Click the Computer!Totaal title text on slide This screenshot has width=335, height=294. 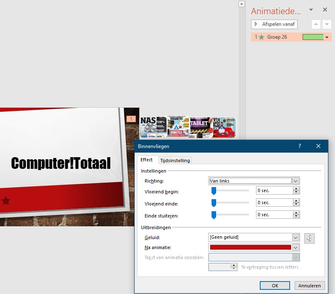(x=61, y=163)
